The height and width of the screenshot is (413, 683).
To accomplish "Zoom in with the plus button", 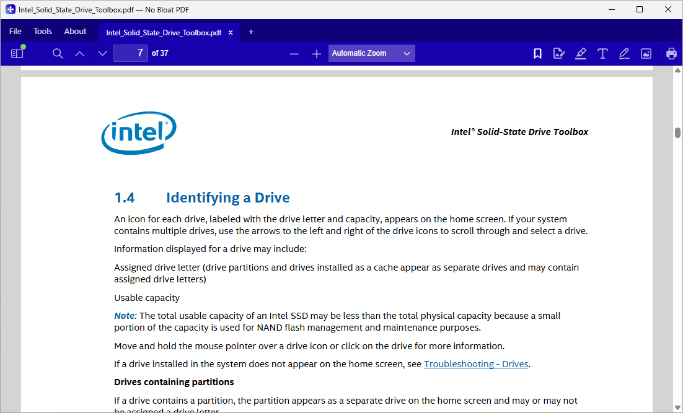I will [317, 53].
